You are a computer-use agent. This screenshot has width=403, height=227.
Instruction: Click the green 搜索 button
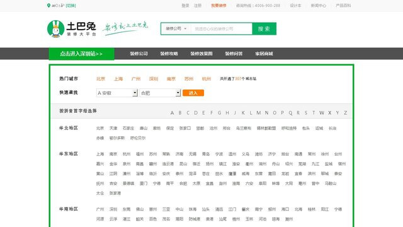[x=264, y=29]
